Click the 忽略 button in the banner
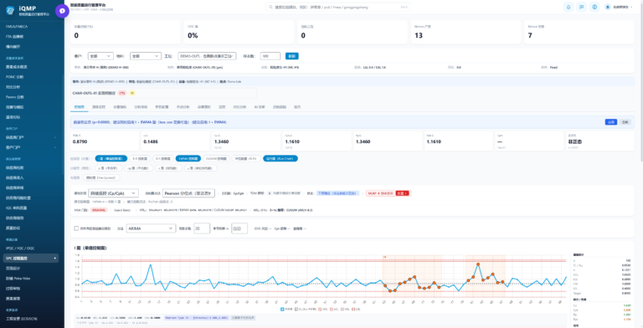Screen dimensions: 643x328 coord(625,122)
